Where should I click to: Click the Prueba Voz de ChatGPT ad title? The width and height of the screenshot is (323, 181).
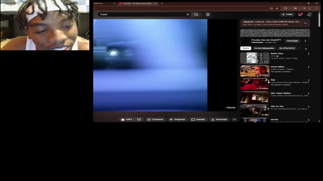(x=266, y=40)
